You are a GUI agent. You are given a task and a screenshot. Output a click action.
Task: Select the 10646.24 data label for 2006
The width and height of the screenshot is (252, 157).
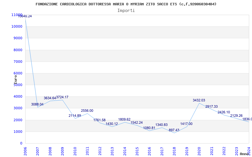25,16
